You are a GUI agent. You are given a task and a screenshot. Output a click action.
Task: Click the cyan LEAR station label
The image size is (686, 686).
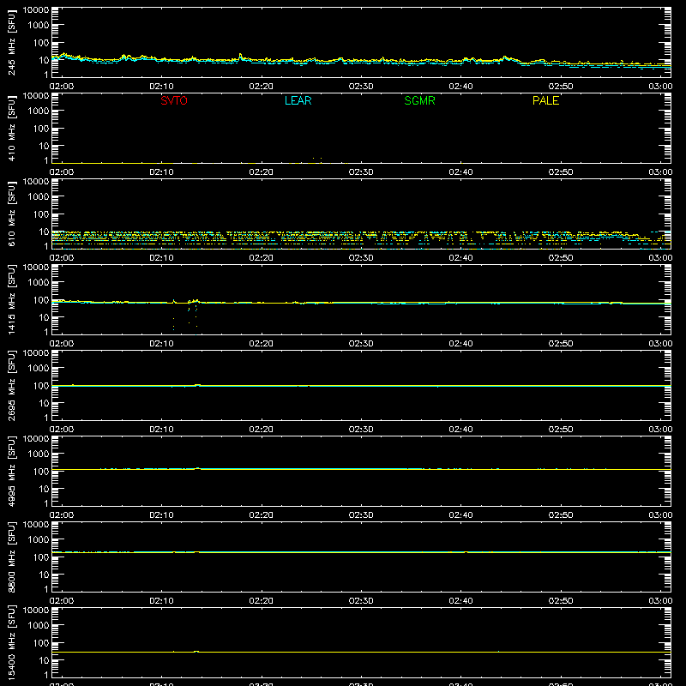(x=298, y=100)
